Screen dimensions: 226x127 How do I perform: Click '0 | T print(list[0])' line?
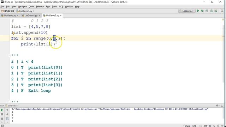(37, 67)
